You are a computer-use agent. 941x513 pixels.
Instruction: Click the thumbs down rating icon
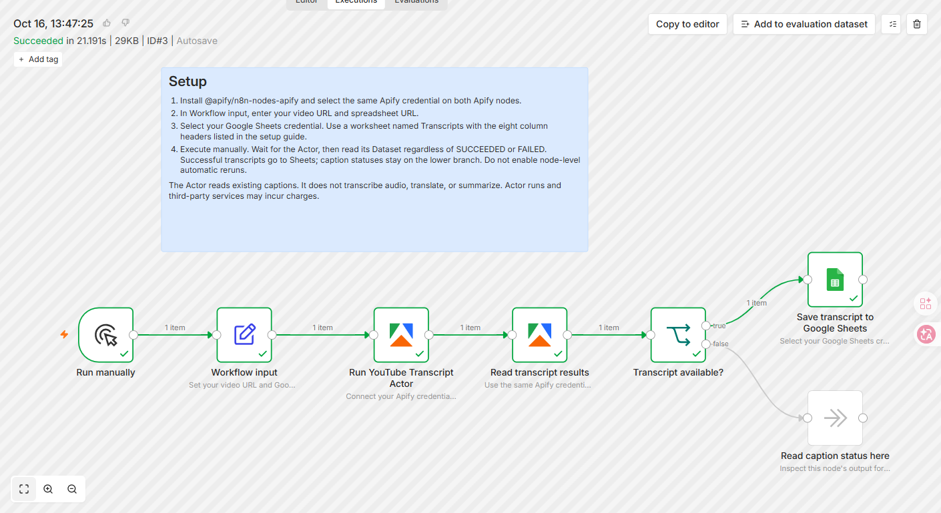pyautogui.click(x=125, y=23)
